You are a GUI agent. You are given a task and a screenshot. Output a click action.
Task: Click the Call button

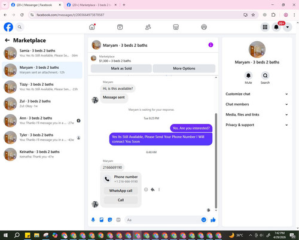click(x=121, y=200)
